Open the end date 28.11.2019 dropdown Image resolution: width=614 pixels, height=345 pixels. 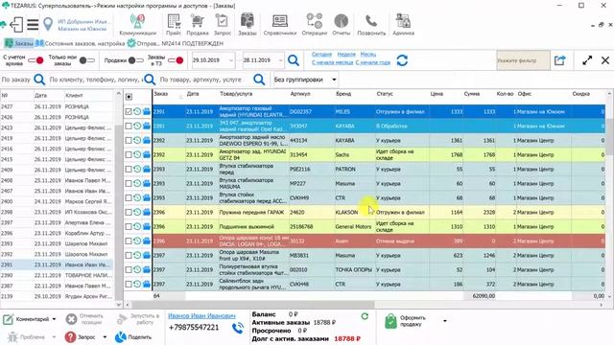click(280, 60)
